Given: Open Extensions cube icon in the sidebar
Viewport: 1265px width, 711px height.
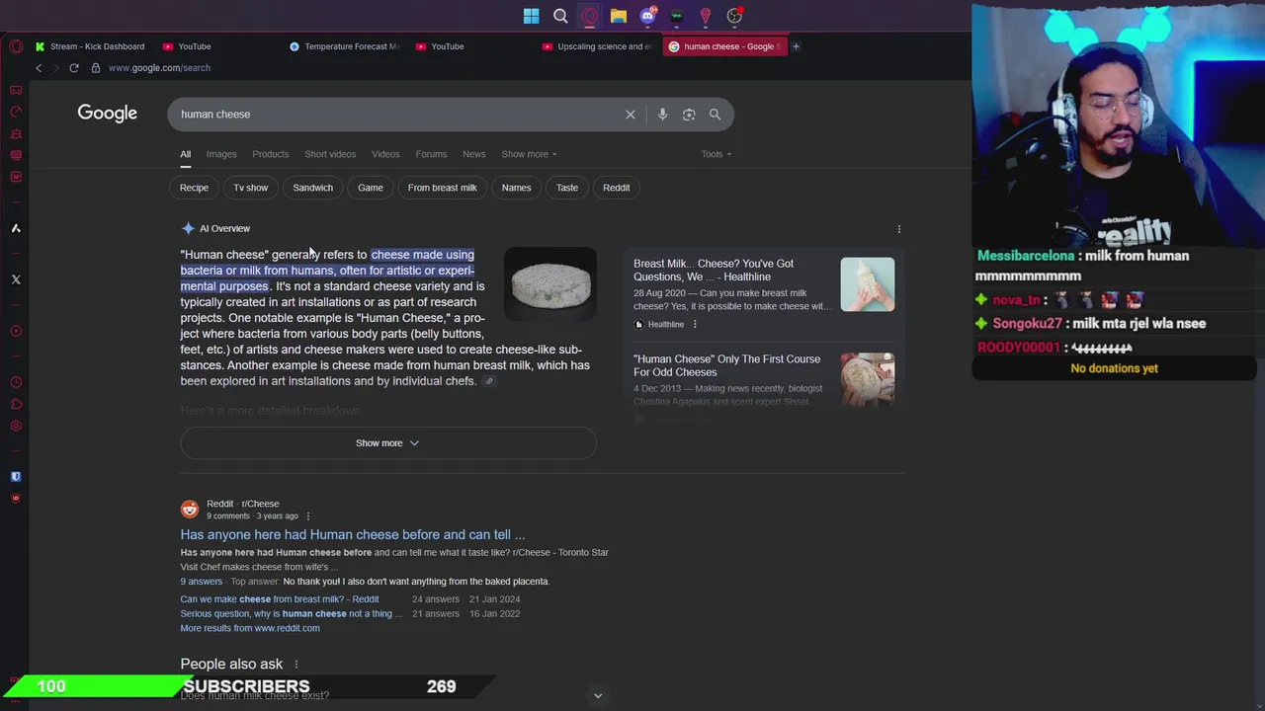Looking at the screenshot, I should coord(16,404).
